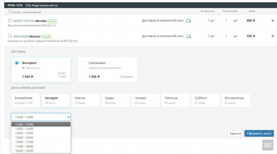The height and width of the screenshot is (154, 277).
Task: Remove Metaco item with the X icon
Action: click(273, 36)
